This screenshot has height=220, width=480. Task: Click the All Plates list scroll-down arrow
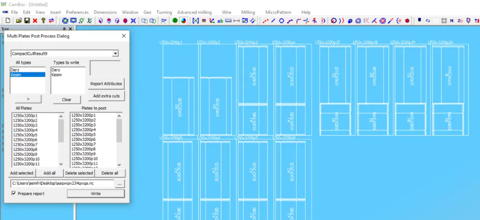[x=61, y=165]
